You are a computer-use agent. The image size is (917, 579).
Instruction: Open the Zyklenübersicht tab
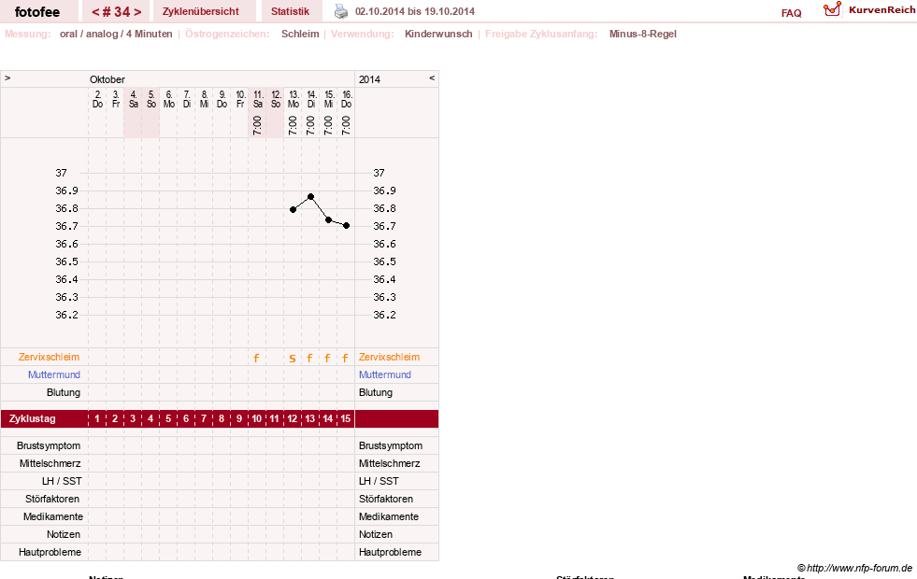tap(201, 11)
